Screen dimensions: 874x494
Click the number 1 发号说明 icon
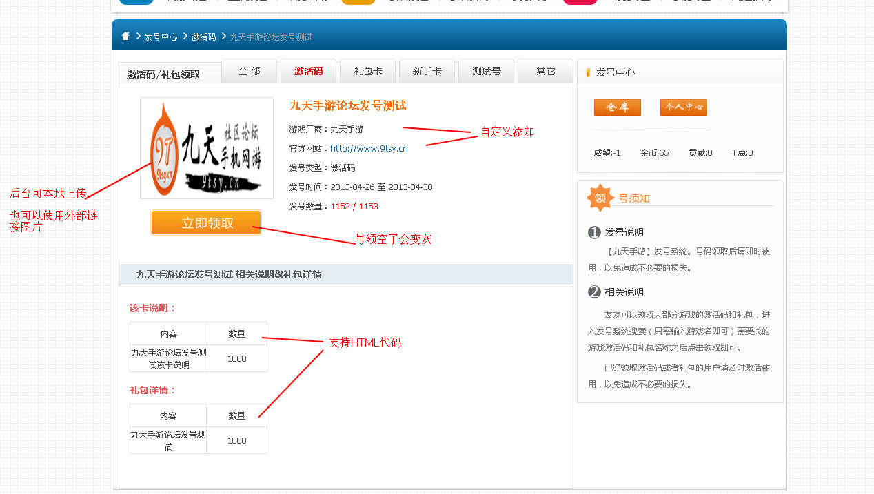point(594,232)
